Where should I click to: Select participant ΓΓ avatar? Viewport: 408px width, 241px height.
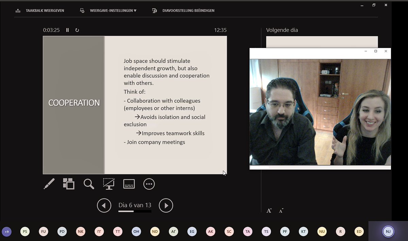click(99, 232)
